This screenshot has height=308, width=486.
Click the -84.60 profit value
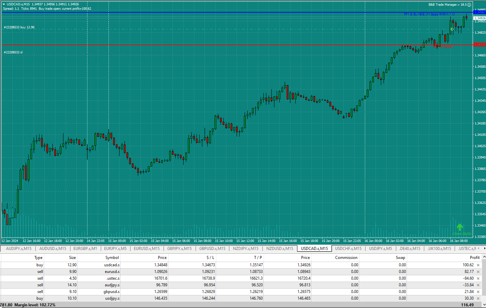pyautogui.click(x=468, y=278)
